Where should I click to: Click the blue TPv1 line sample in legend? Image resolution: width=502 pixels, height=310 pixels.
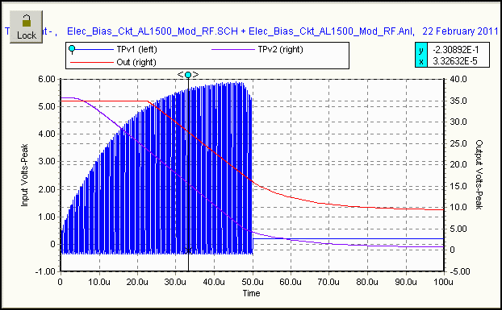[x=94, y=49]
